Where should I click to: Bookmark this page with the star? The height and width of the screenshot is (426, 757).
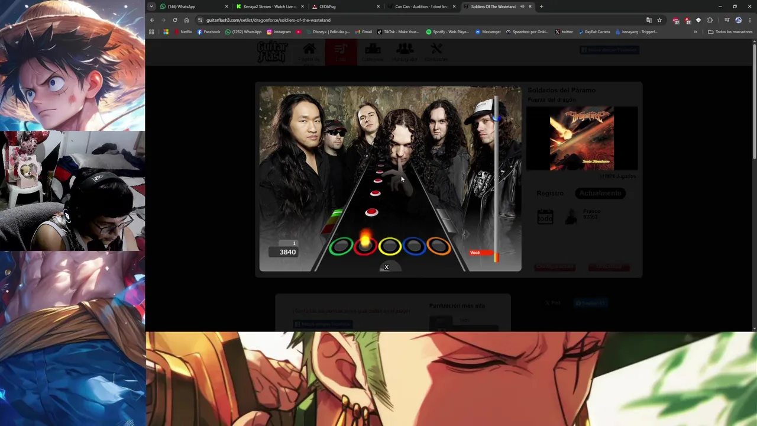point(659,20)
